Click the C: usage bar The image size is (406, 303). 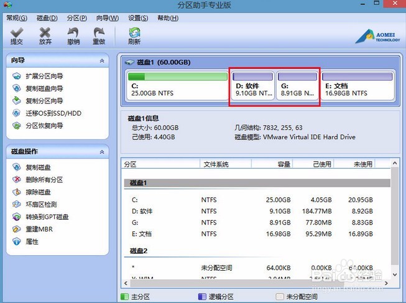178,77
